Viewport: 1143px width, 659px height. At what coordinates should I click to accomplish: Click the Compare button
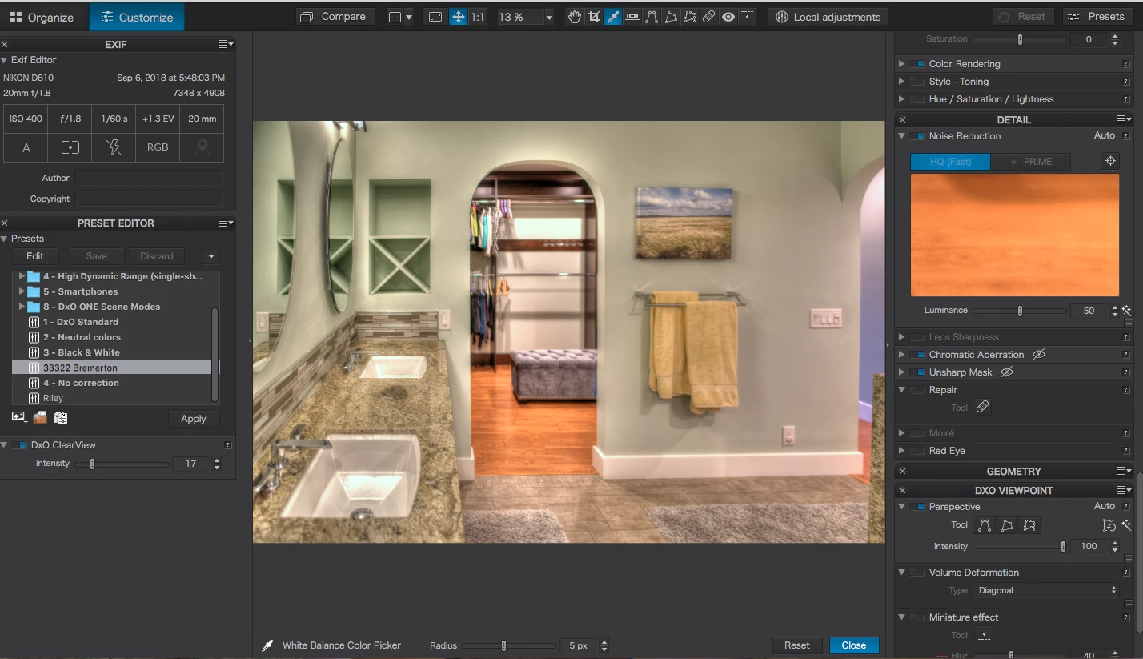click(335, 17)
